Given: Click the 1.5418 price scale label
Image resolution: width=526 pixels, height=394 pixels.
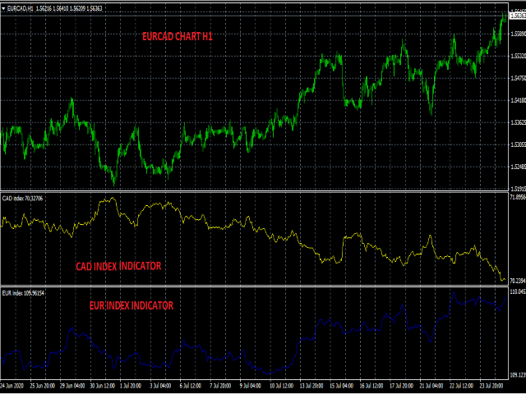Looking at the screenshot, I should tap(519, 100).
